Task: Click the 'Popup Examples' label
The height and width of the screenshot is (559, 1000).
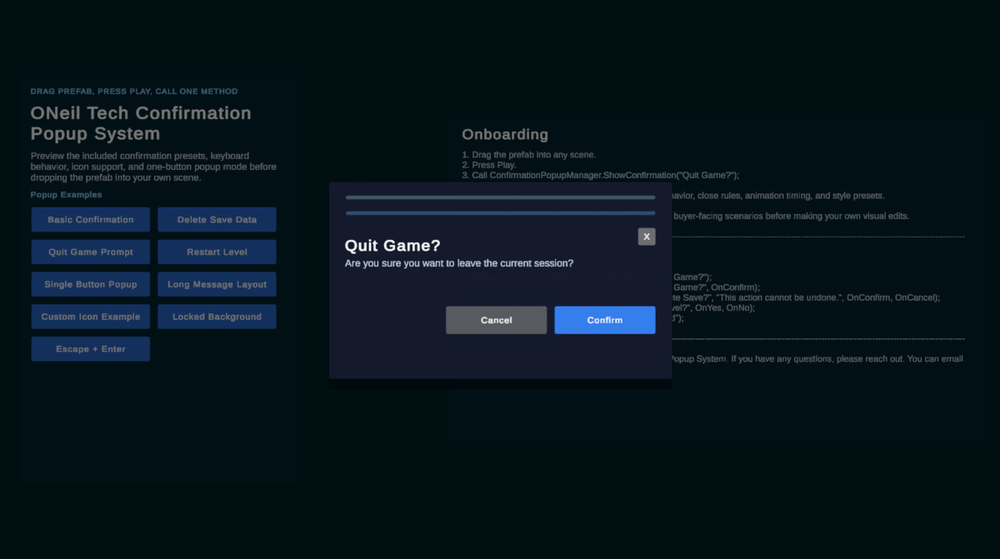Action: 67,195
